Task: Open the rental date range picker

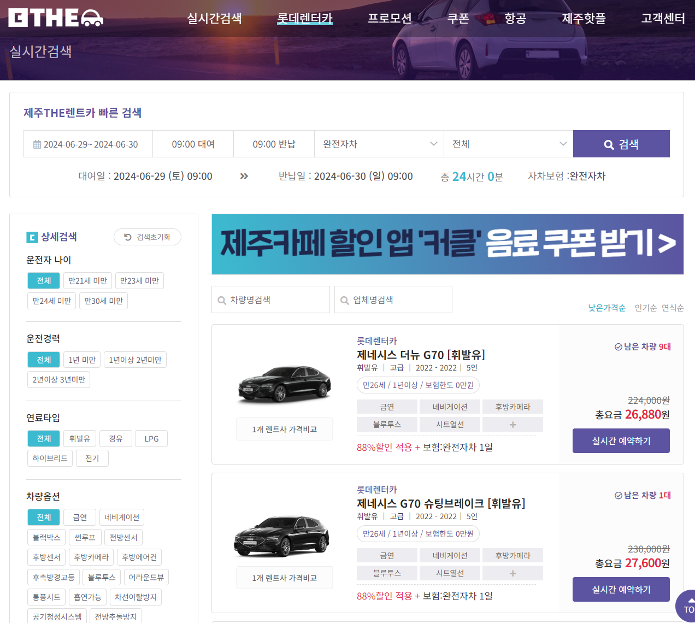Action: [88, 144]
